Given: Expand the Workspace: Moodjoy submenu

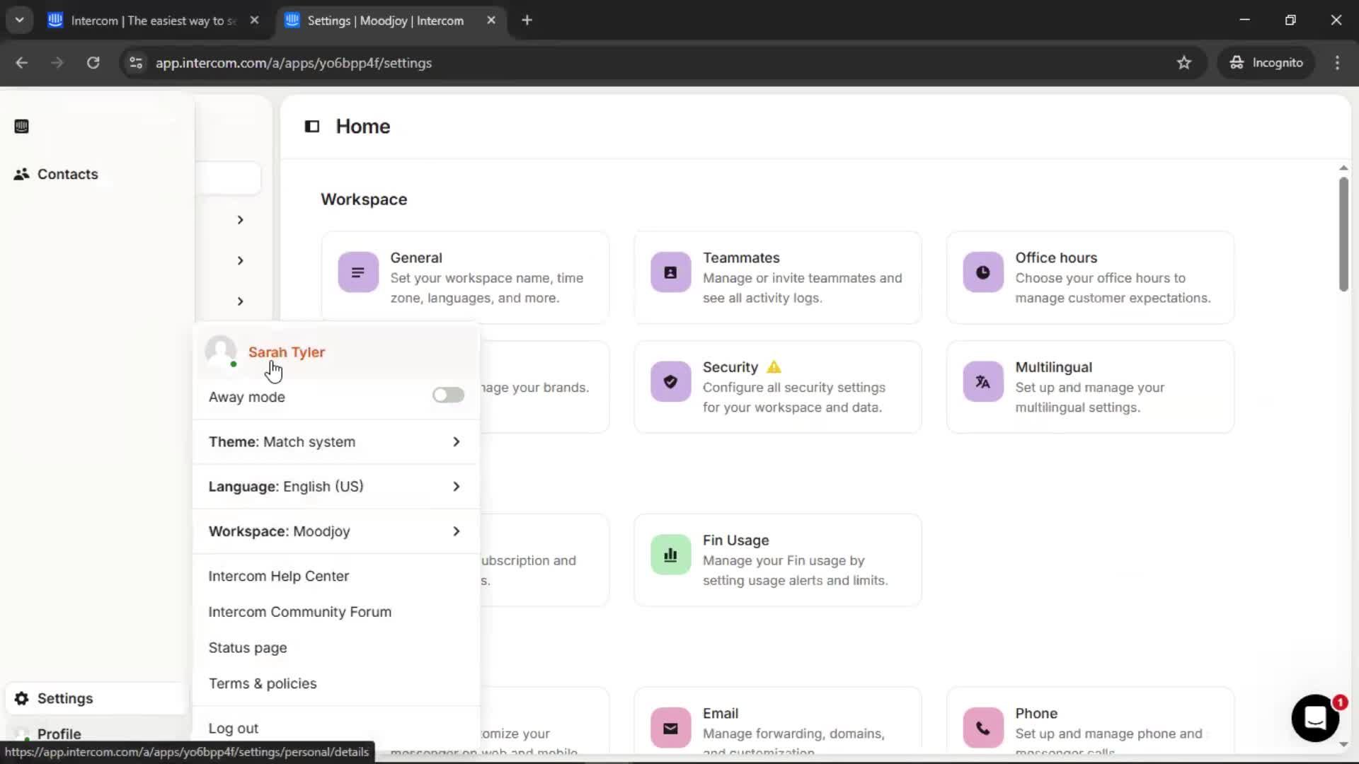Looking at the screenshot, I should coord(336,531).
